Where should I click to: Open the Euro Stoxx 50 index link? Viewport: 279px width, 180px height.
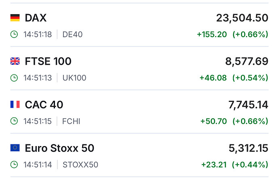point(59,148)
